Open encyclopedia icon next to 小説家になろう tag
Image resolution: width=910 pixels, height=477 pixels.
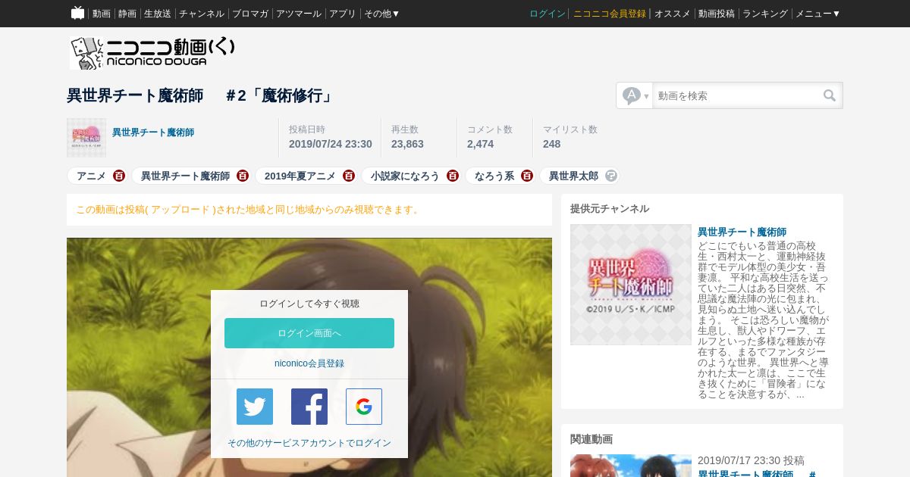point(453,176)
